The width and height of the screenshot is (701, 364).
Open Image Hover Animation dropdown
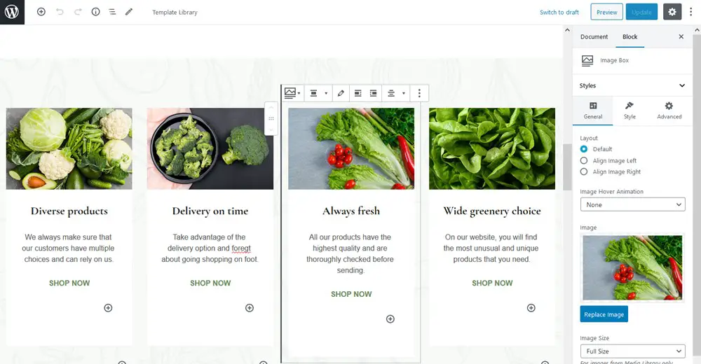click(x=632, y=204)
